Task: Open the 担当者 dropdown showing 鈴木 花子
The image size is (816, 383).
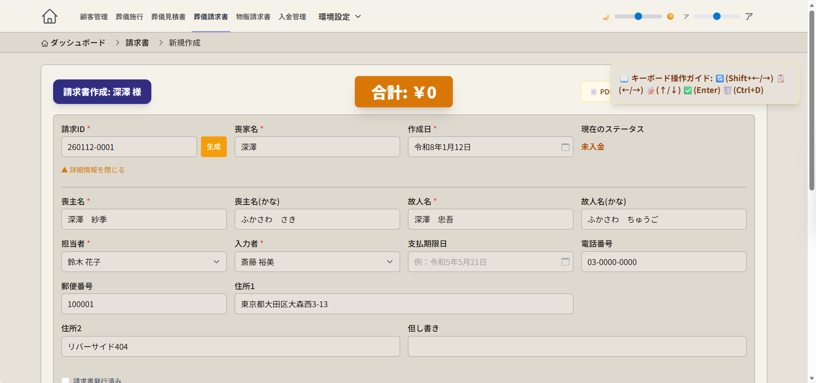Action: [x=144, y=262]
